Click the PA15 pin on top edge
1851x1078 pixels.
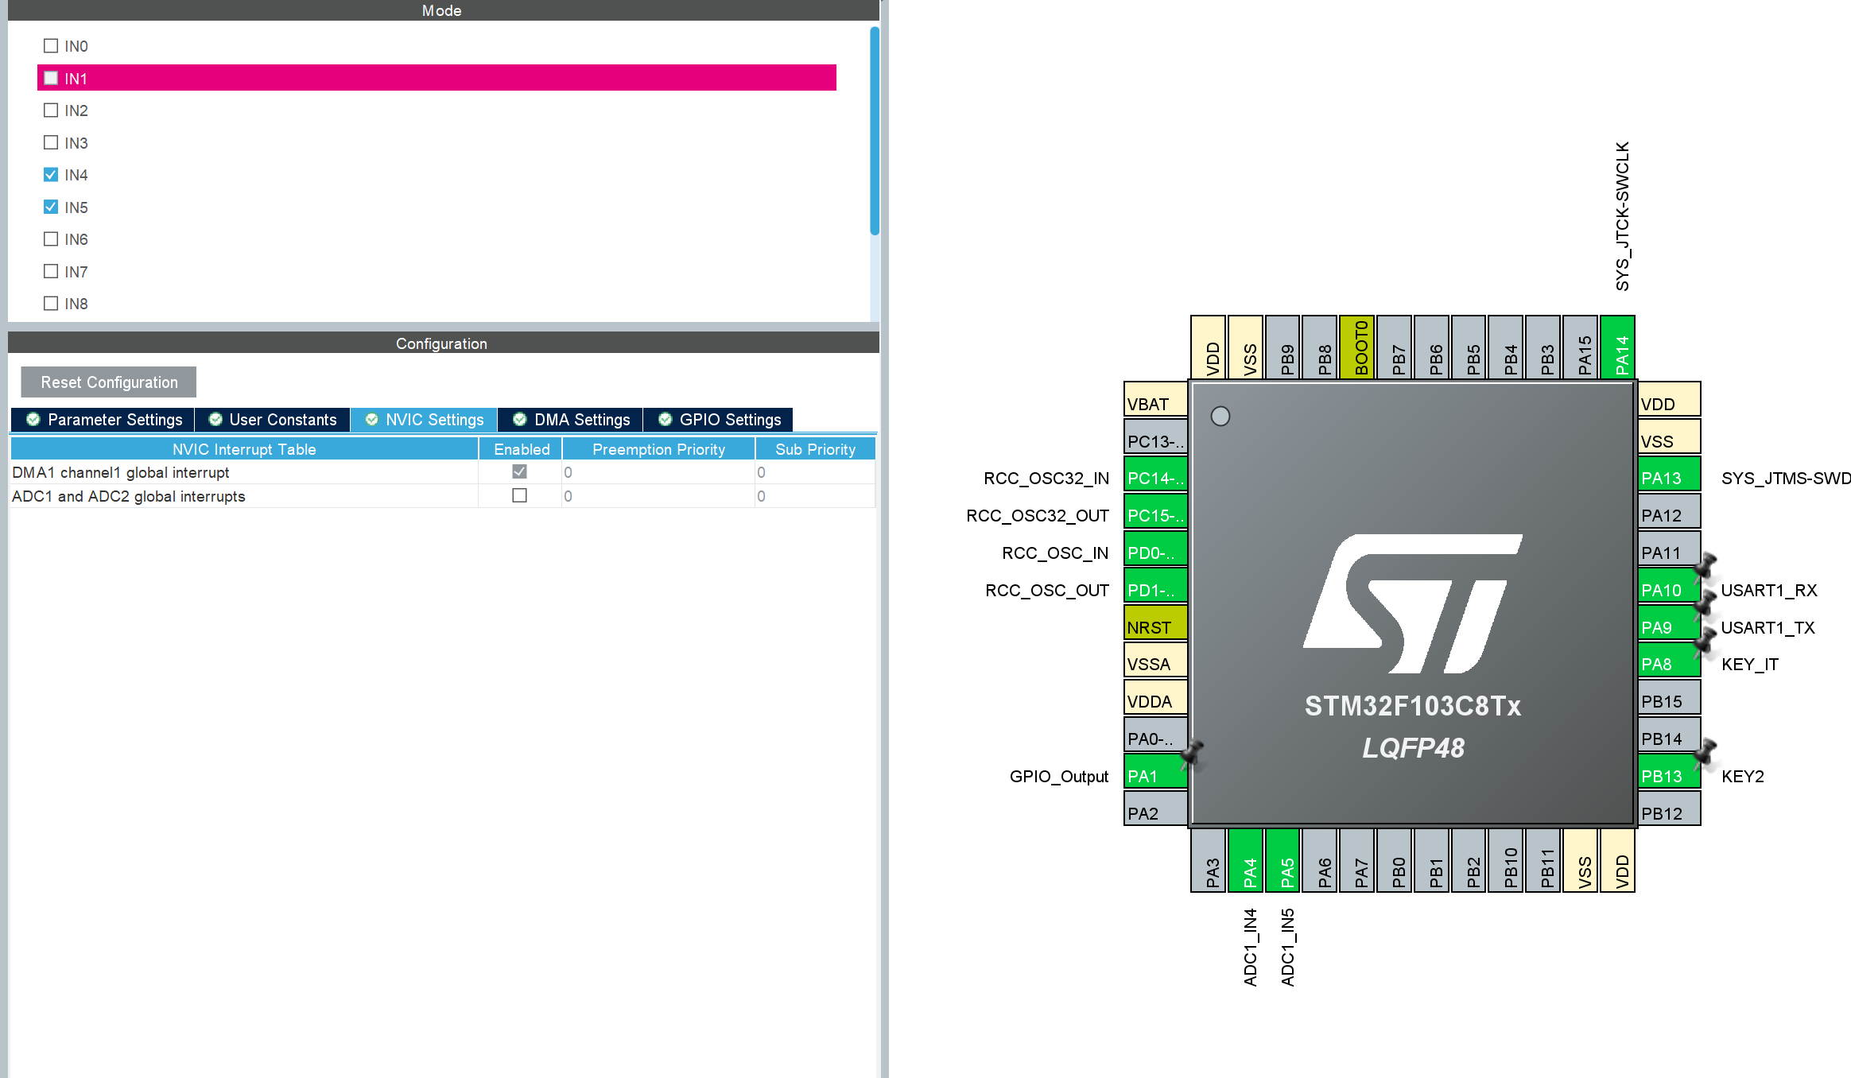1581,347
